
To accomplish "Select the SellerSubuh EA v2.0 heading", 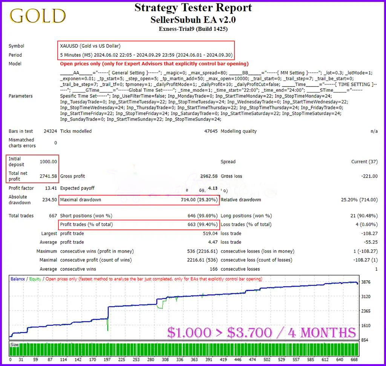I will (193, 20).
